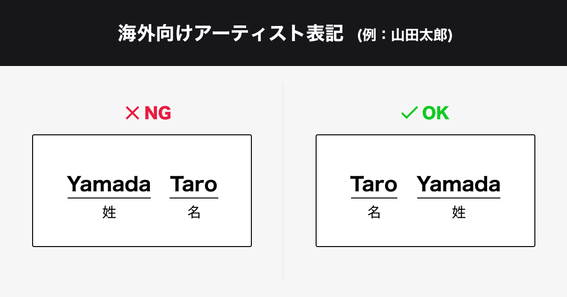This screenshot has width=567, height=297.
Task: Click 名 label in the NG box
Action: coord(194,213)
